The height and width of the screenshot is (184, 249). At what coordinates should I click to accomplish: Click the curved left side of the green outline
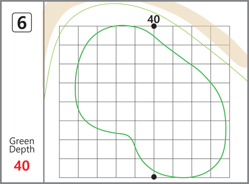[76, 83]
